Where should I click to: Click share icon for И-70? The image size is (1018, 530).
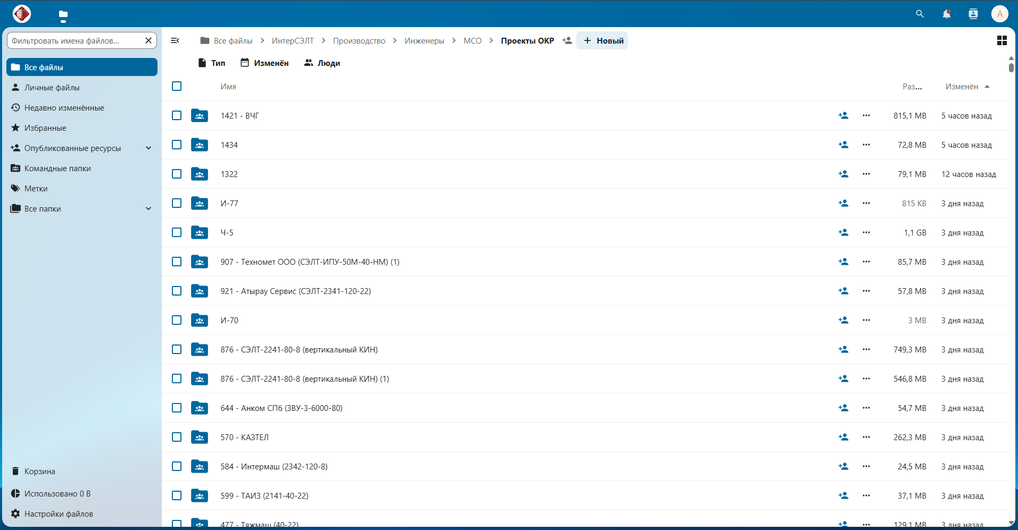(x=843, y=320)
